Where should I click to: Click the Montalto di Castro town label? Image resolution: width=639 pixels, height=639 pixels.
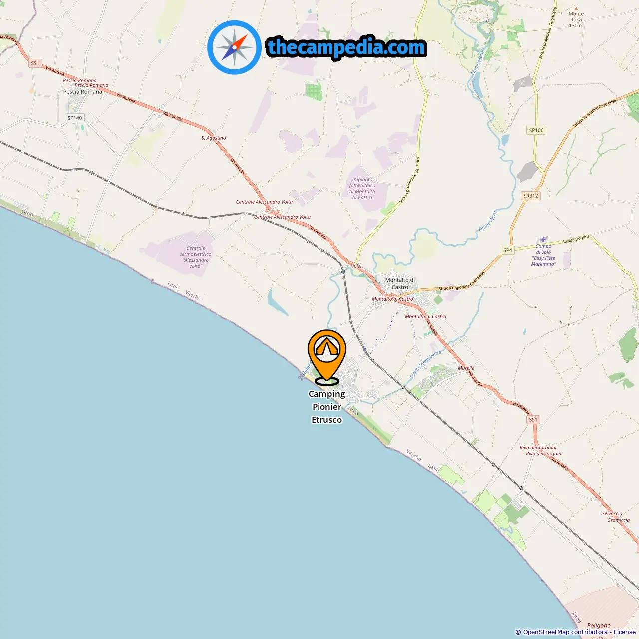pos(400,283)
